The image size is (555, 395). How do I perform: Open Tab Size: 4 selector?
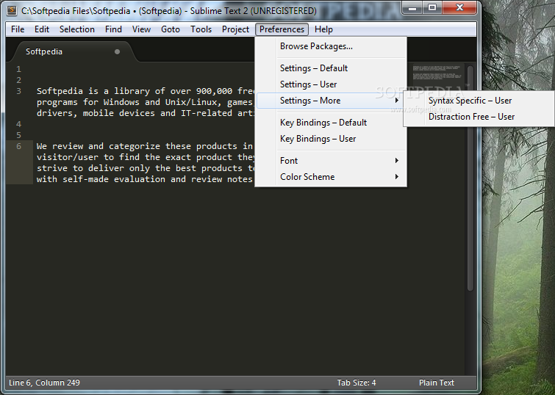point(356,383)
